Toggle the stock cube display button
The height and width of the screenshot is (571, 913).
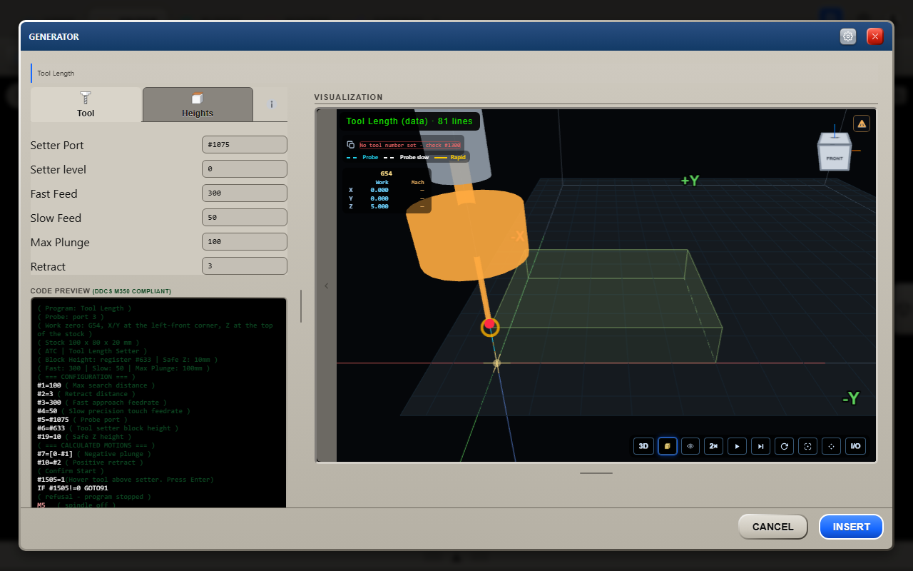pyautogui.click(x=668, y=446)
